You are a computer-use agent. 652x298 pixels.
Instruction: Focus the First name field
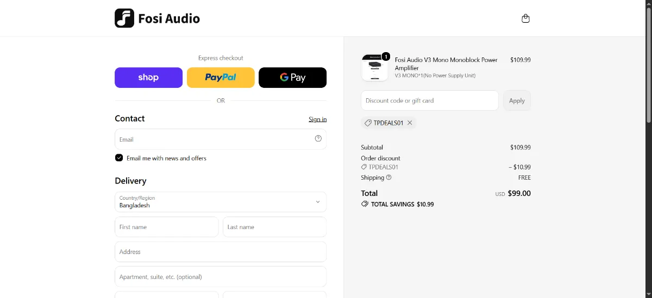click(x=167, y=227)
